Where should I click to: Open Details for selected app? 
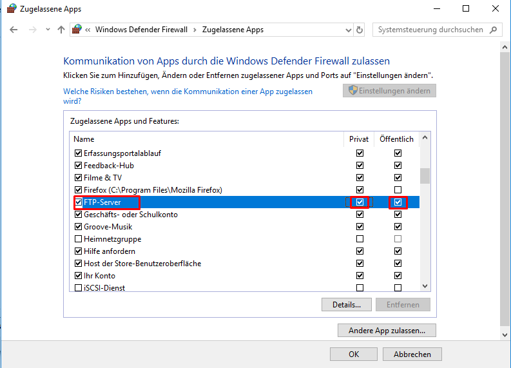coord(347,304)
